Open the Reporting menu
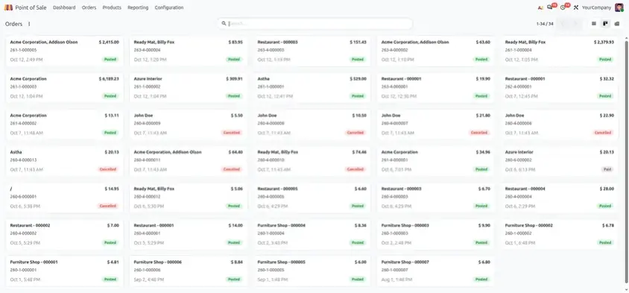The width and height of the screenshot is (629, 293). tap(138, 7)
